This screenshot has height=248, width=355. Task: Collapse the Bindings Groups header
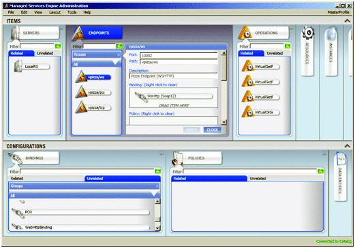(x=157, y=186)
